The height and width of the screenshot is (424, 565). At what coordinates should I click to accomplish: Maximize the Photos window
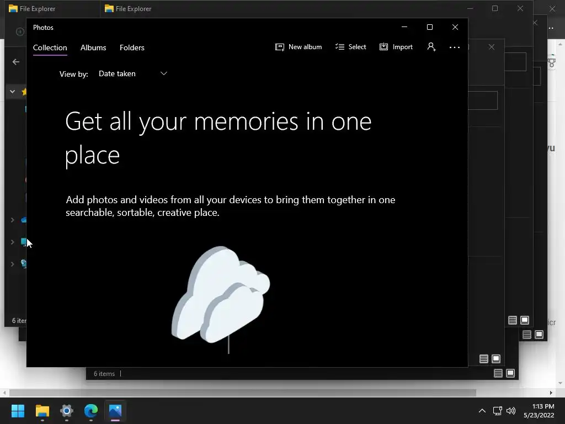click(x=429, y=27)
